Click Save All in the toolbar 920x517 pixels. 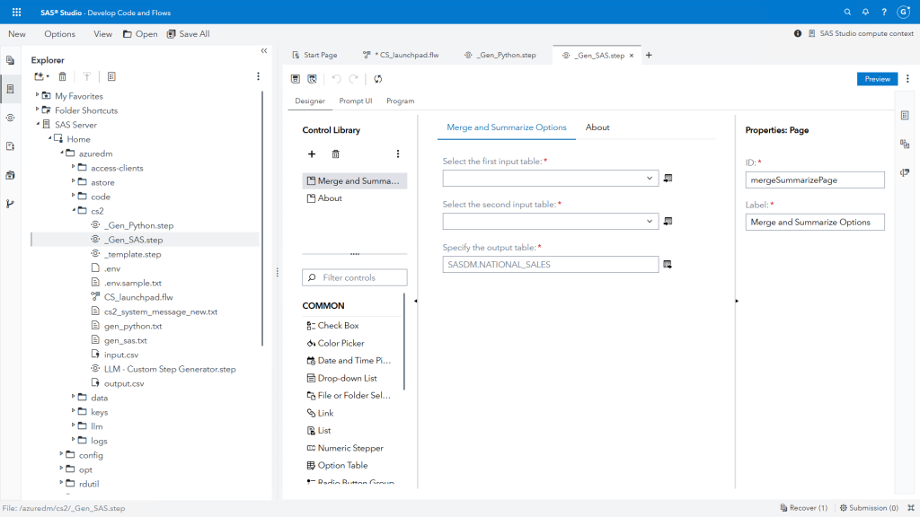pos(188,34)
